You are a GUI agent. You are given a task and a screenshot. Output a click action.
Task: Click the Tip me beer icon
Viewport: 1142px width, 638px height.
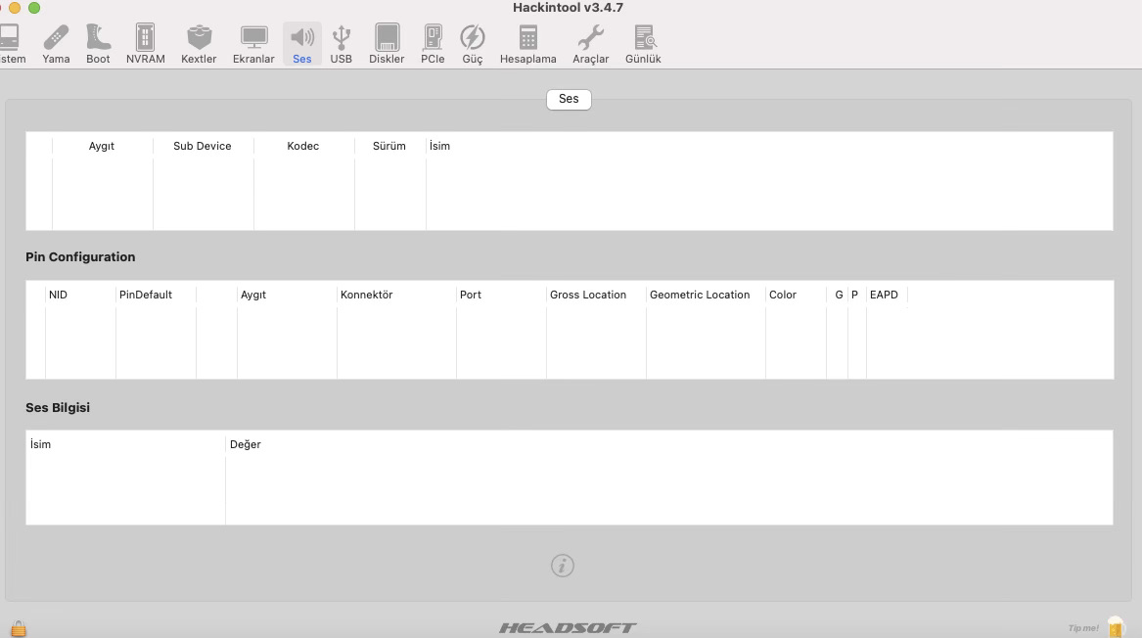coord(1115,627)
